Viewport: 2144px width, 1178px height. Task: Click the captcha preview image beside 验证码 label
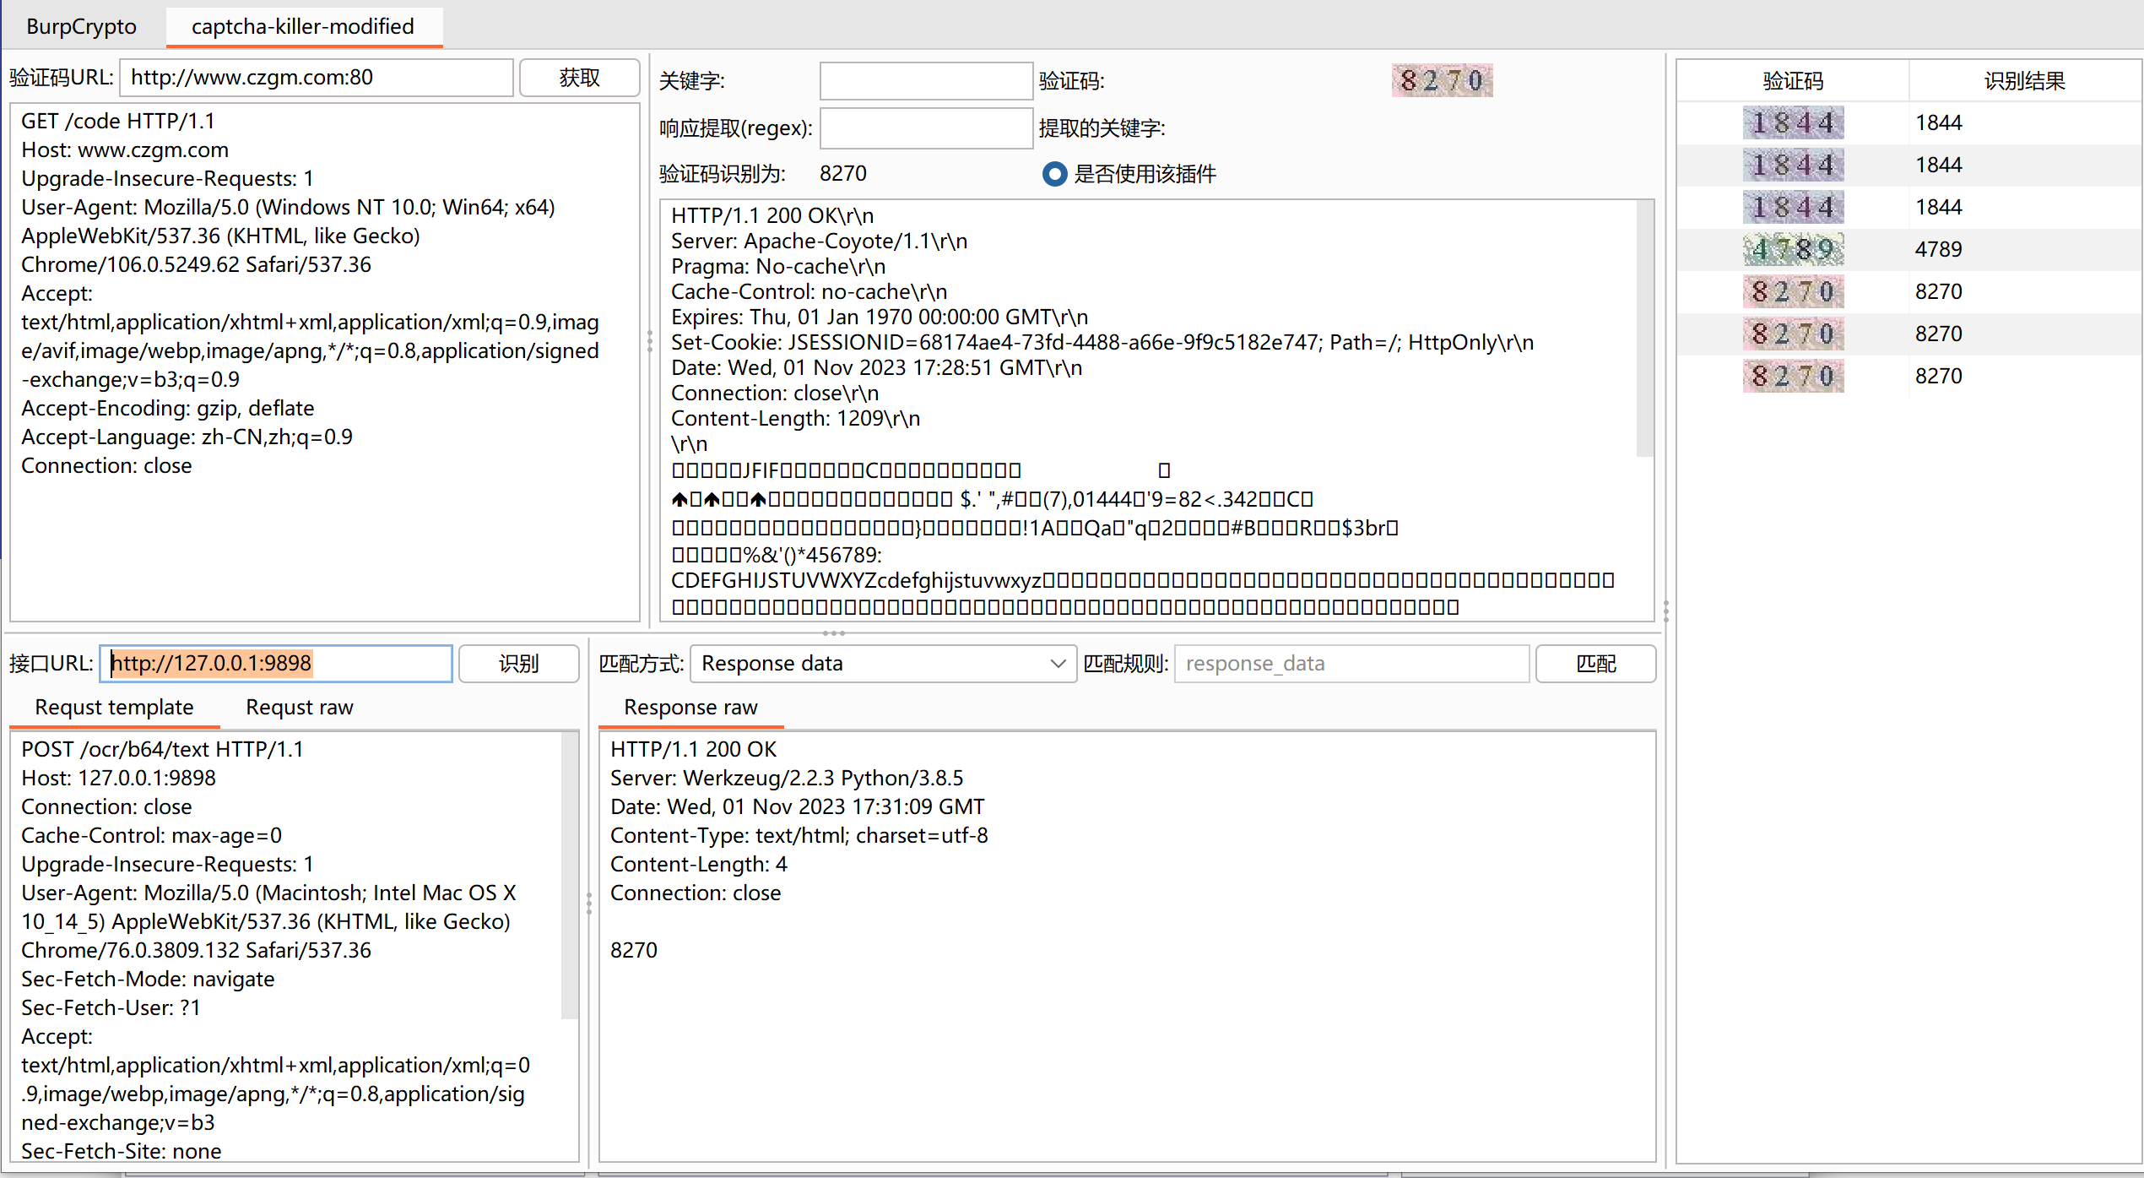pos(1442,81)
